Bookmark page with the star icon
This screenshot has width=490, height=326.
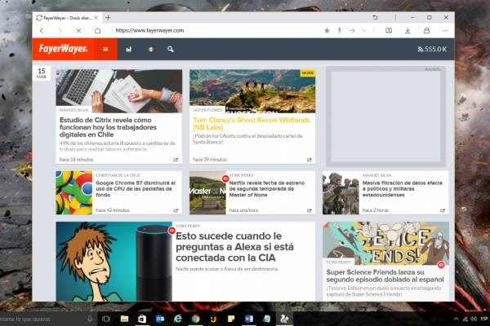click(x=327, y=31)
